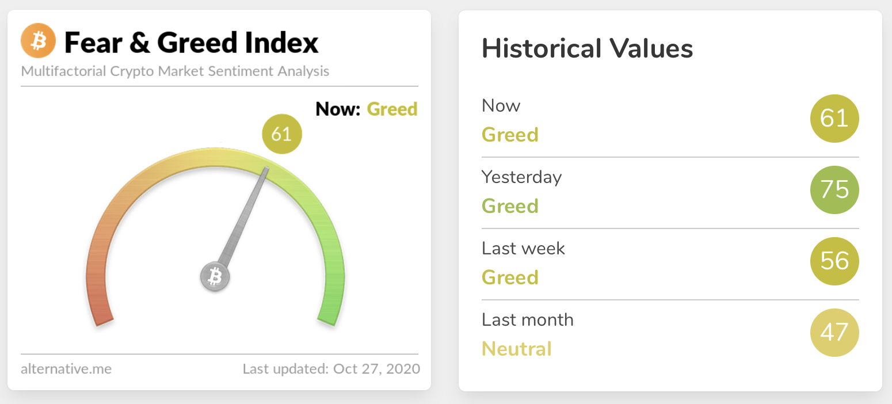
Task: Click the Now value 61 circle
Action: 834,119
